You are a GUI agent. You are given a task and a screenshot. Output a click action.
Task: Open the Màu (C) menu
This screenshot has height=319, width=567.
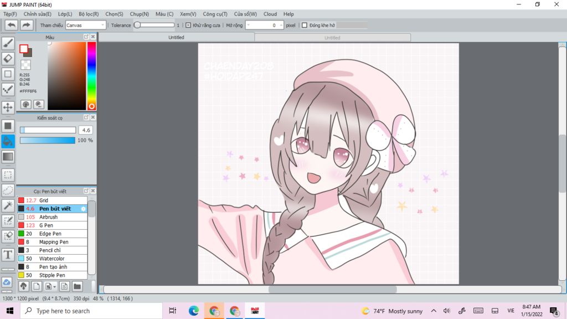point(164,14)
